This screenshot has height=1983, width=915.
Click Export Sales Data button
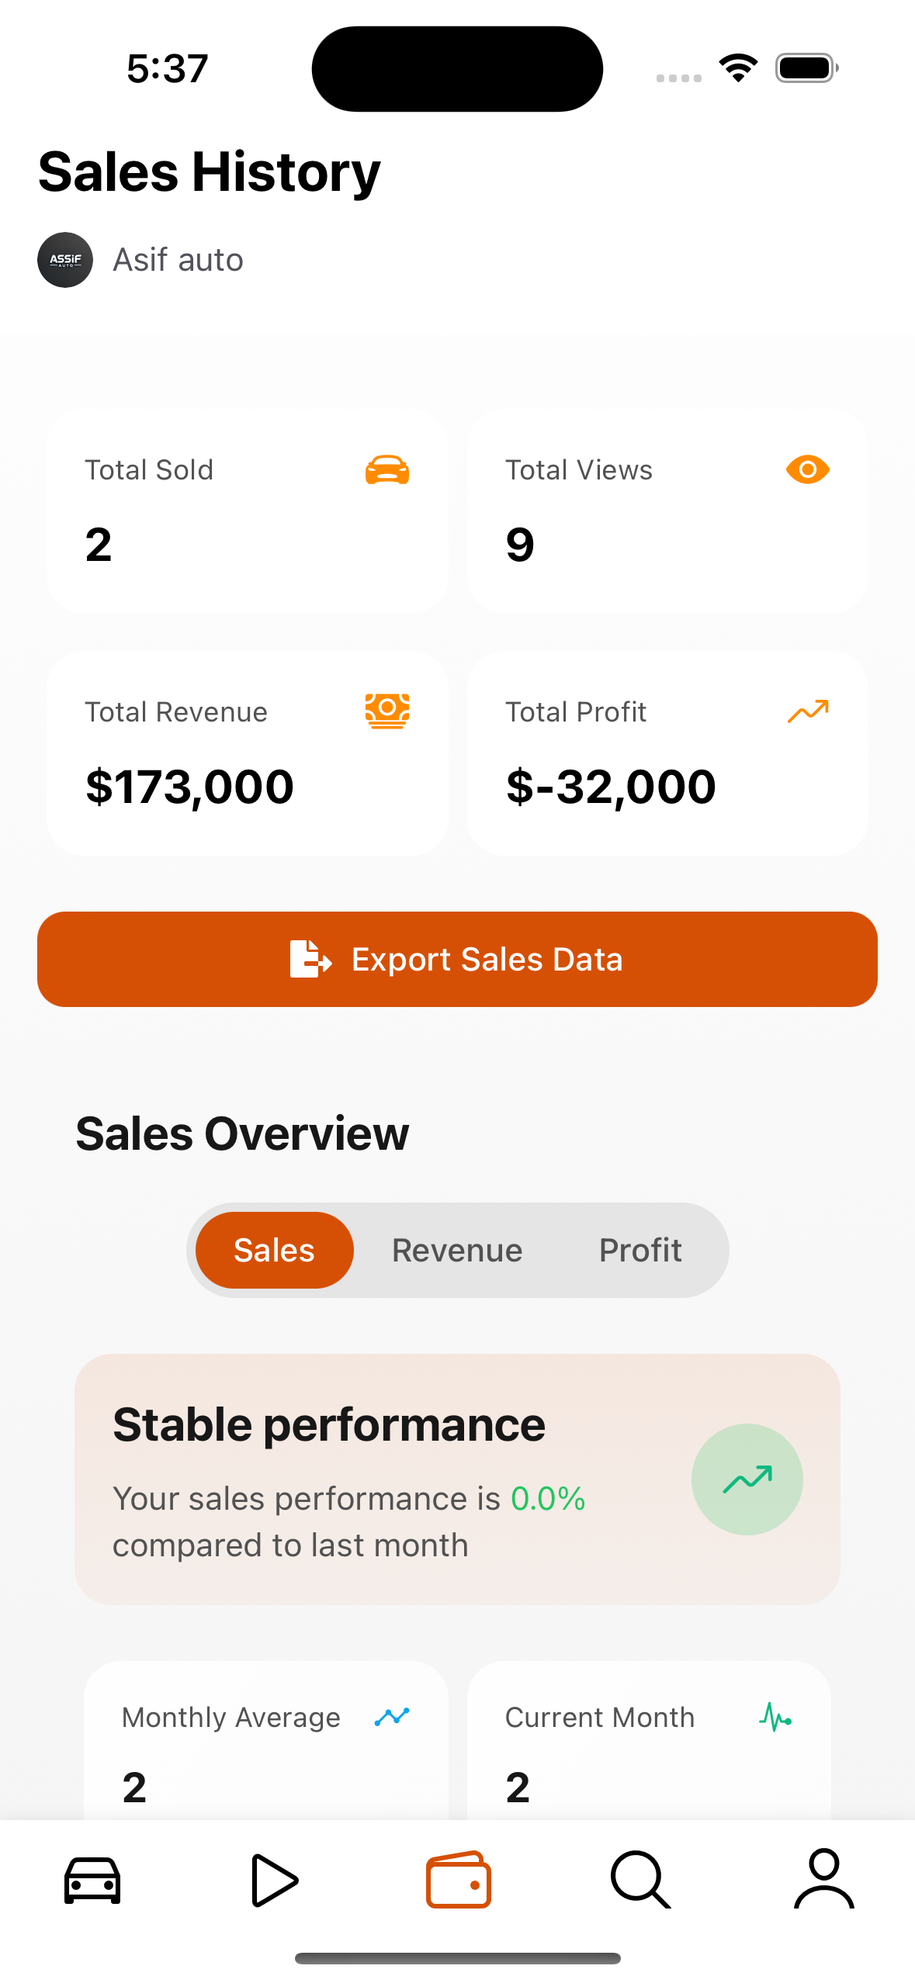pyautogui.click(x=457, y=959)
